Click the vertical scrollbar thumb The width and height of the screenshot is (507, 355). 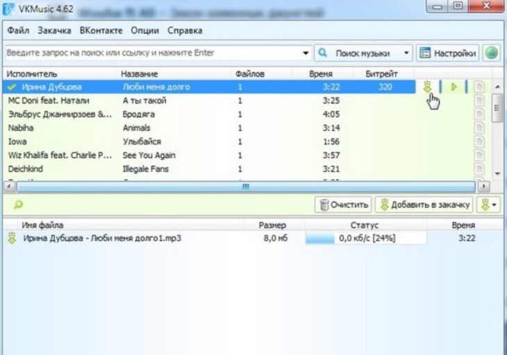coord(497,108)
